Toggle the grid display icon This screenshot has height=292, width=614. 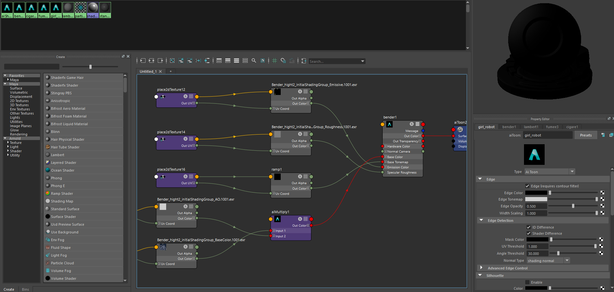click(x=275, y=61)
